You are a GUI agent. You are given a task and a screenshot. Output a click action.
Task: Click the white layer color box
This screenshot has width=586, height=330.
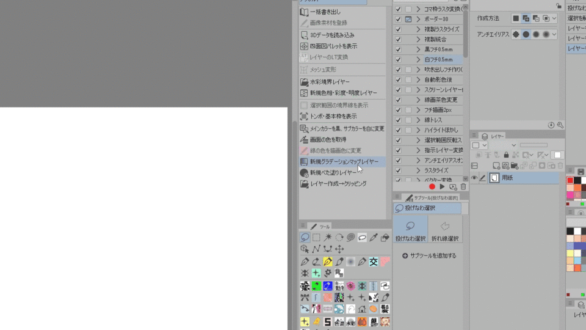pos(557,155)
